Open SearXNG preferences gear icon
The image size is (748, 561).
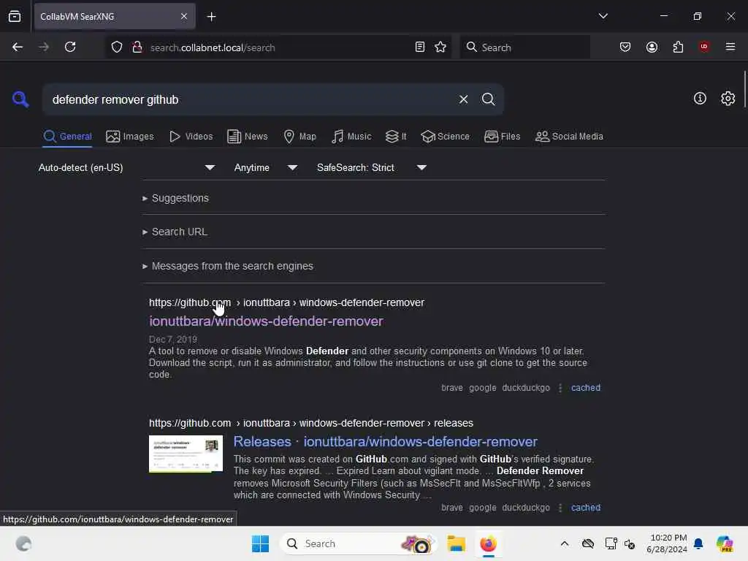coord(728,99)
